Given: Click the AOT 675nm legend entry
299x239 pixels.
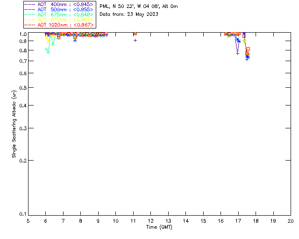Looking at the screenshot, I should coord(59,14).
